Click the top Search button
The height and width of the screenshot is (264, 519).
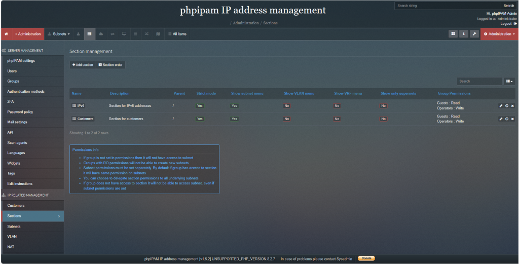click(x=509, y=6)
